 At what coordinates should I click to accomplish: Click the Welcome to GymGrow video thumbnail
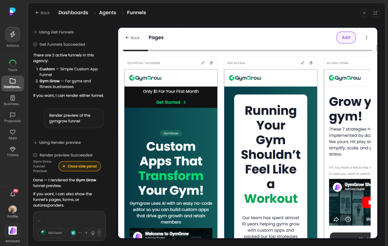click(171, 233)
